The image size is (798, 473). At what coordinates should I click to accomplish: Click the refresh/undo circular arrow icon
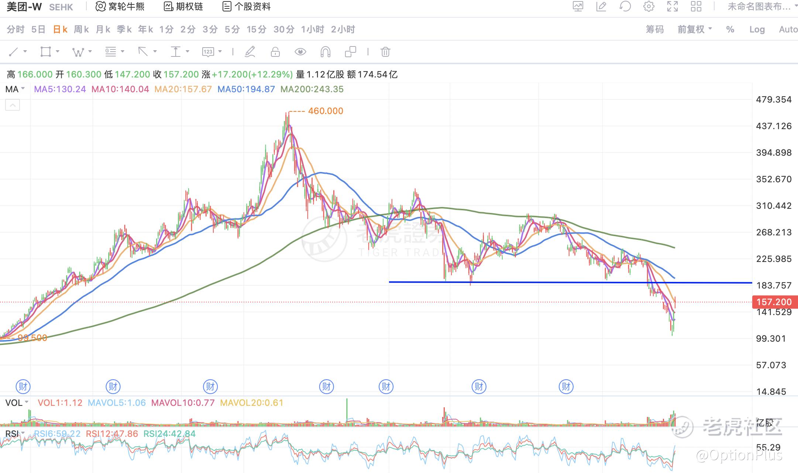[625, 7]
